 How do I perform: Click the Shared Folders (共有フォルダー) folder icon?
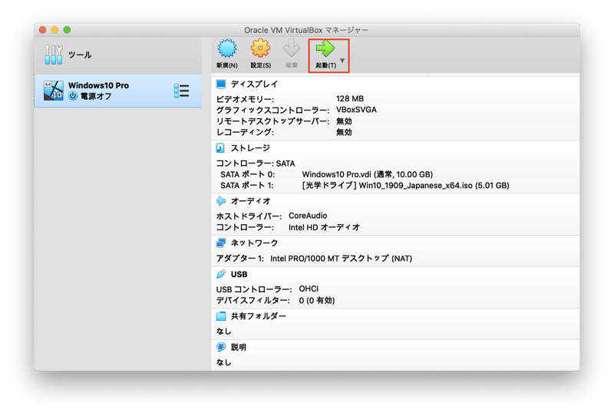(x=221, y=316)
